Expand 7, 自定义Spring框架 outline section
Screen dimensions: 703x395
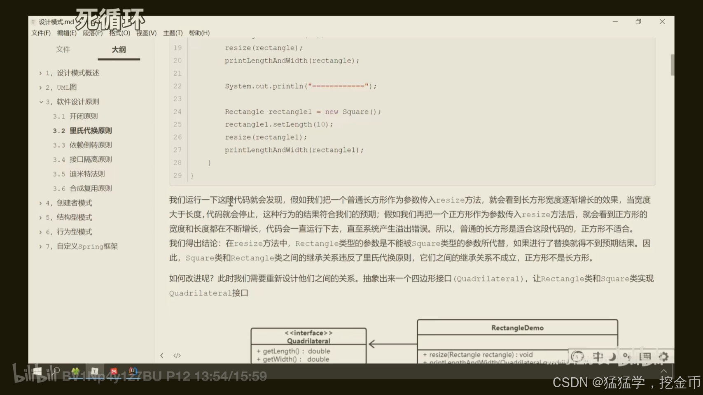[x=40, y=246]
